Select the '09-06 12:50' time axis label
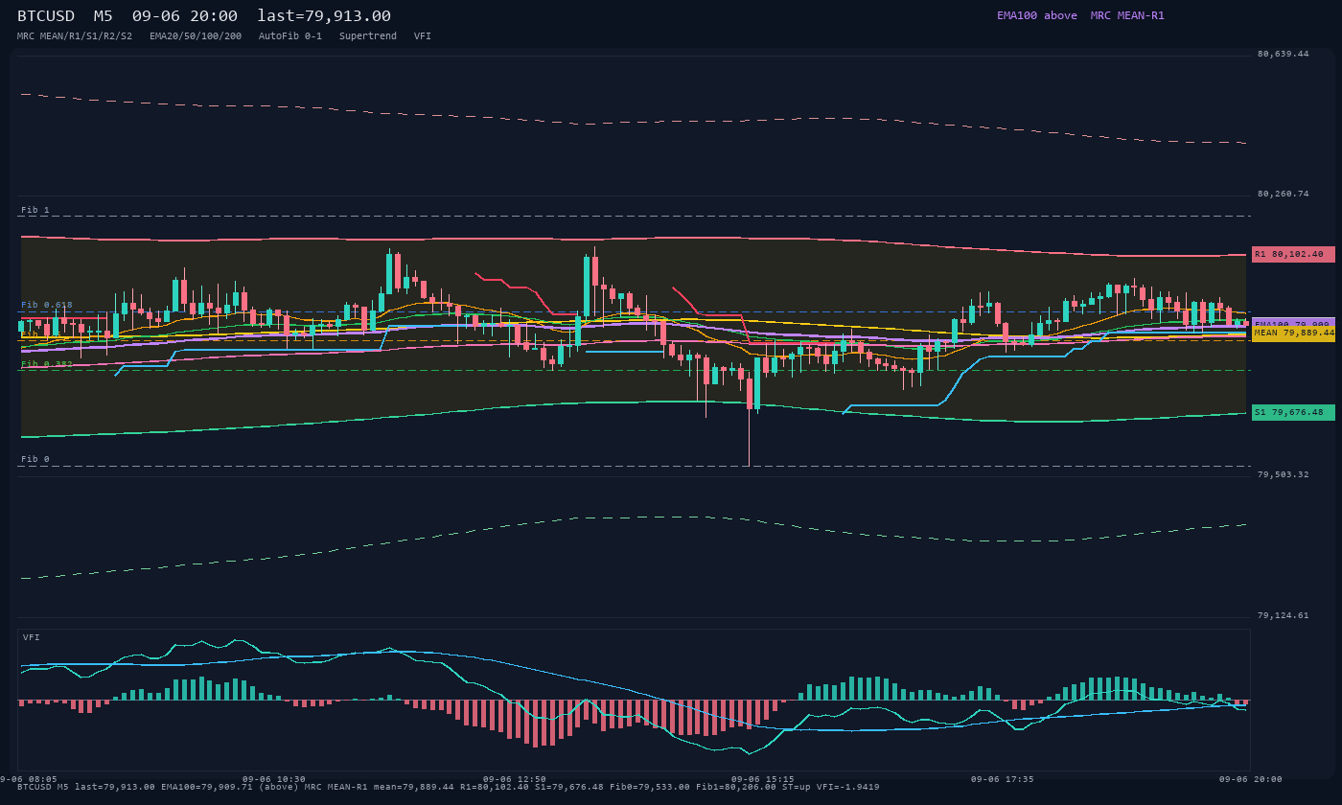 (x=515, y=779)
